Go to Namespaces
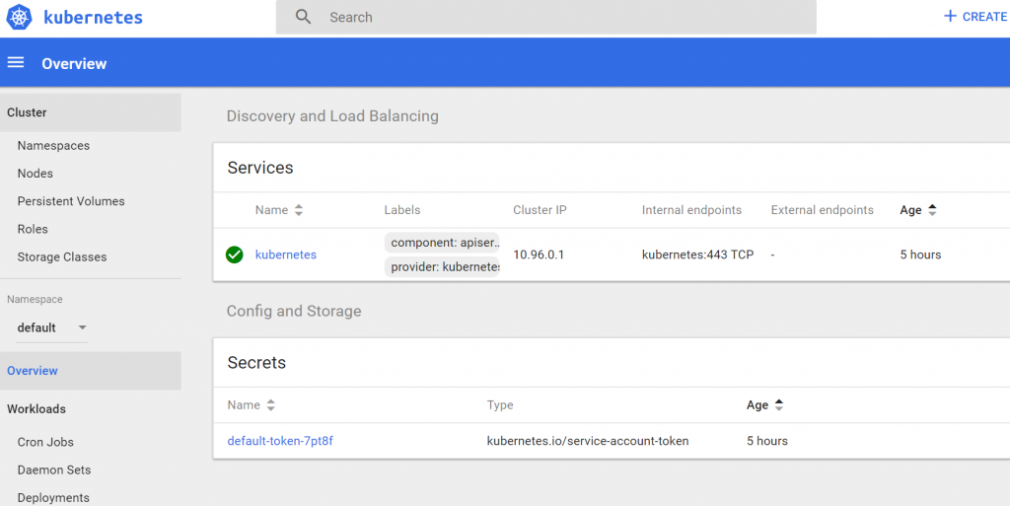Viewport: 1010px width, 506px height. (x=53, y=146)
